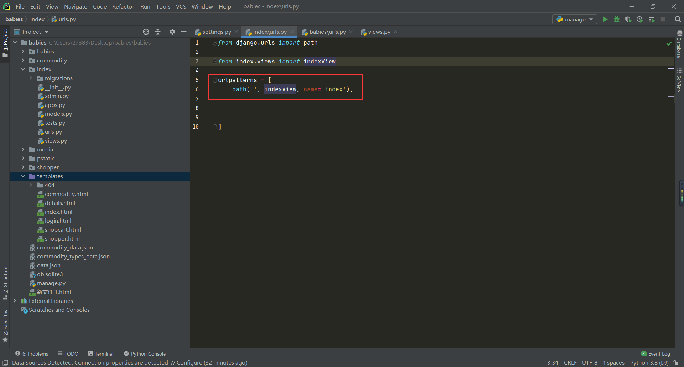Image resolution: width=684 pixels, height=367 pixels.
Task: Click the Python 3.8 (DJ) interpreter selector
Action: [649, 363]
